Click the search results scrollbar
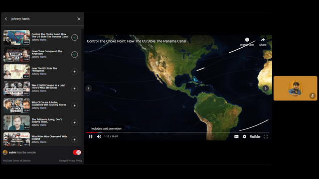This screenshot has width=319, height=179. click(82, 50)
